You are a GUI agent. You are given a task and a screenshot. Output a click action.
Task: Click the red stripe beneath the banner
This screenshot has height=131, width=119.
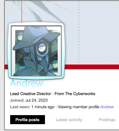pos(92,67)
